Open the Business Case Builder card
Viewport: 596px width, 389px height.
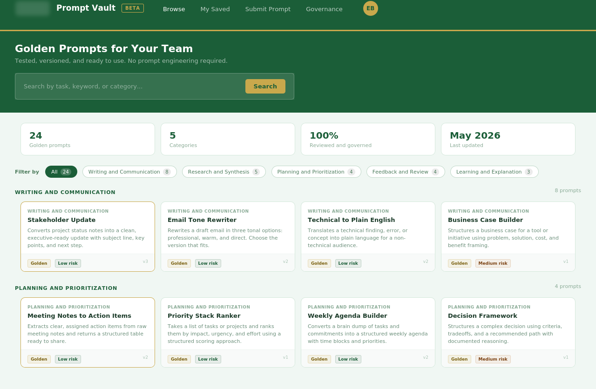tap(508, 236)
